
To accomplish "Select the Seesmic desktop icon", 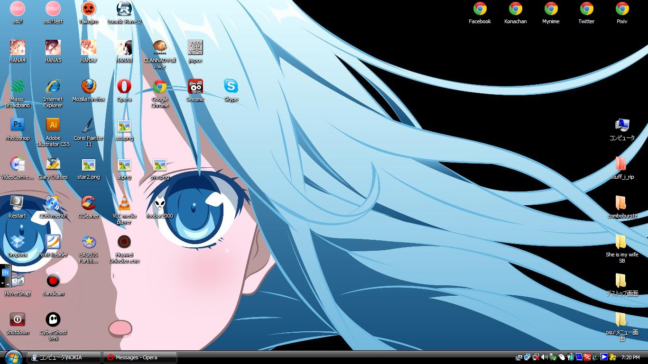I will (x=195, y=91).
